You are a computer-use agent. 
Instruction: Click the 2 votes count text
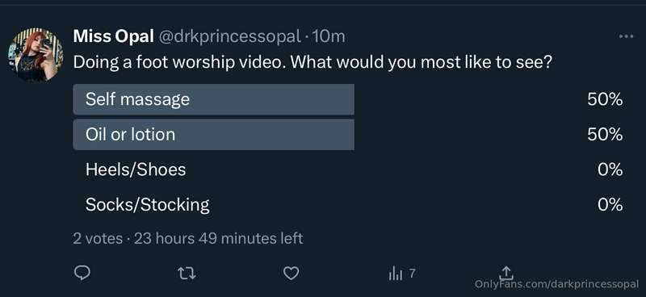pos(98,239)
